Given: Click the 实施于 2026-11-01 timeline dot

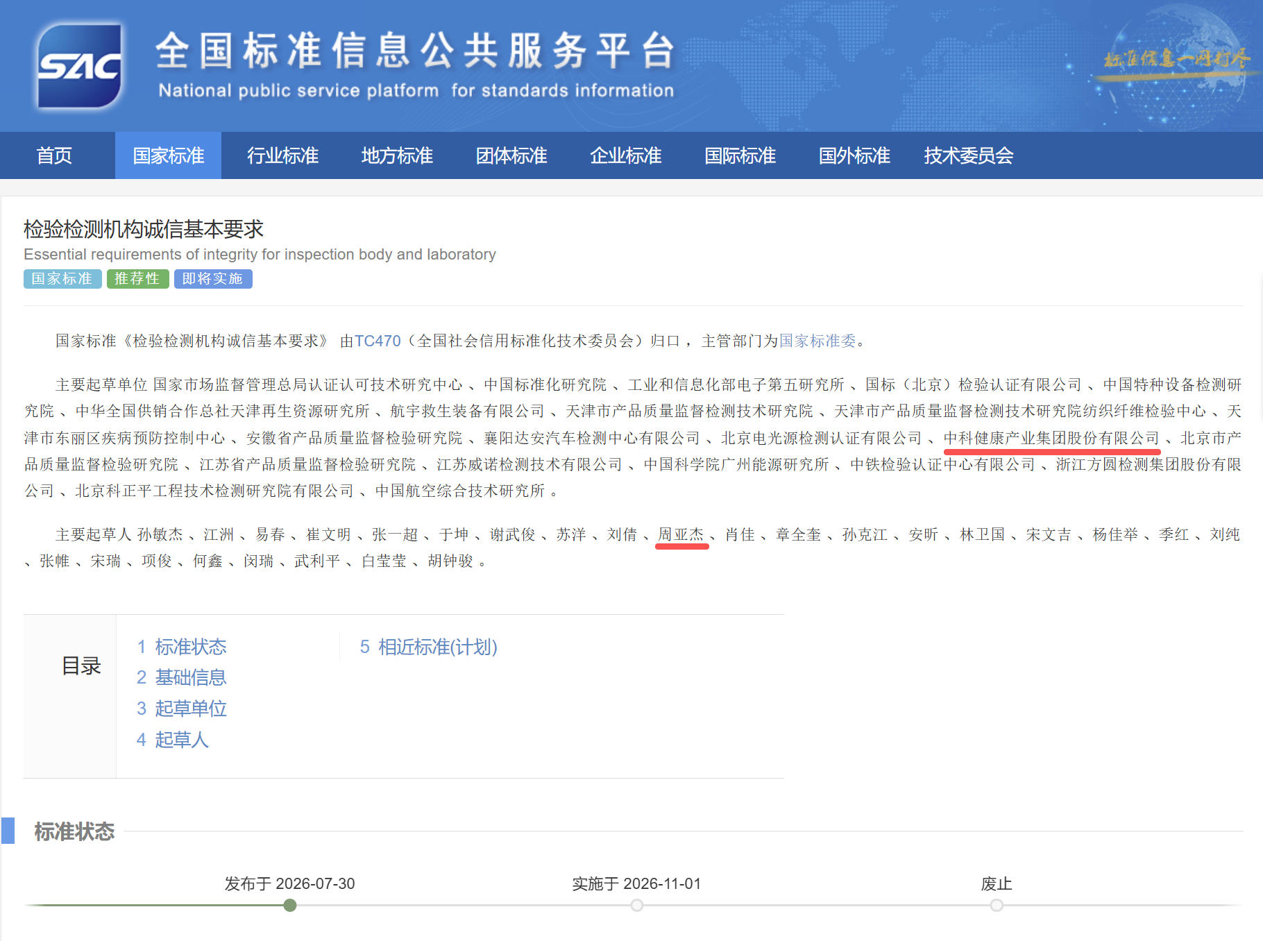Looking at the screenshot, I should pyautogui.click(x=637, y=905).
